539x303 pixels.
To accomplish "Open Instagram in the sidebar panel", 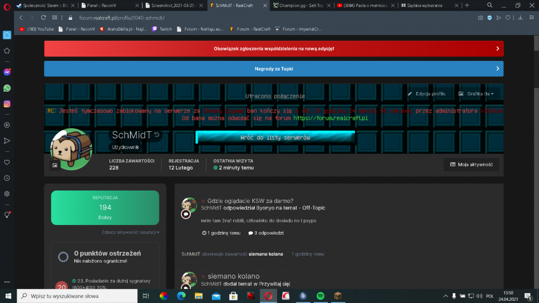I will pyautogui.click(x=7, y=104).
